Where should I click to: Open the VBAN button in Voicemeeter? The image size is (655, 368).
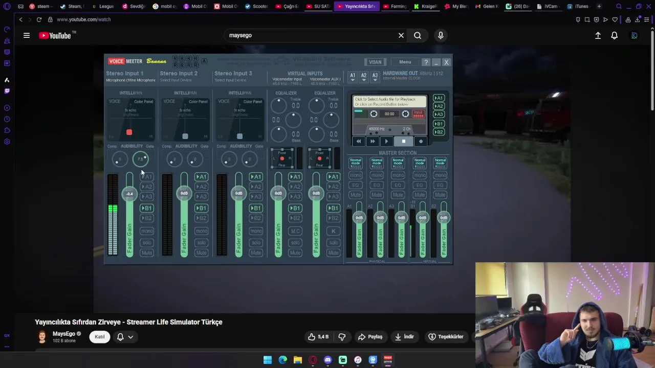click(375, 62)
